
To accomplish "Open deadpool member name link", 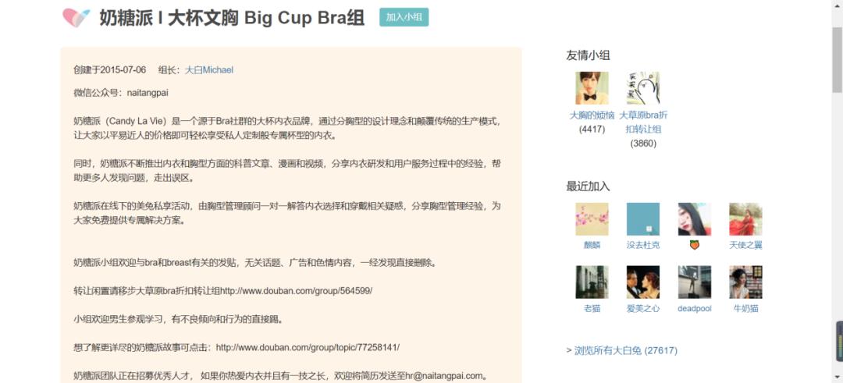I will pos(695,308).
